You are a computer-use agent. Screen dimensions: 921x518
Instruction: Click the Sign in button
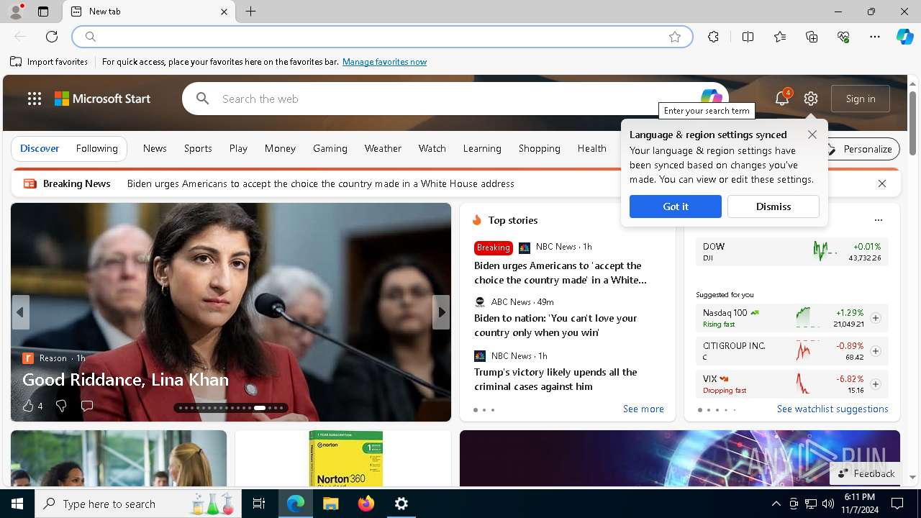coord(861,99)
